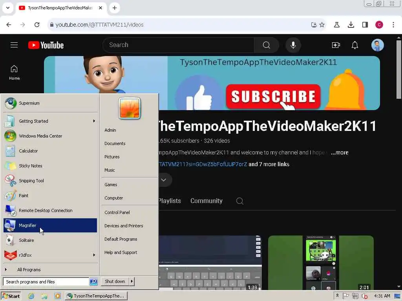
Task: Open a new browser tab
Action: pyautogui.click(x=115, y=8)
